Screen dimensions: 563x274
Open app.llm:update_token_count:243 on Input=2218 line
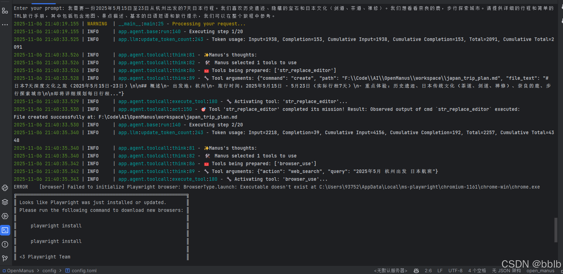click(161, 132)
